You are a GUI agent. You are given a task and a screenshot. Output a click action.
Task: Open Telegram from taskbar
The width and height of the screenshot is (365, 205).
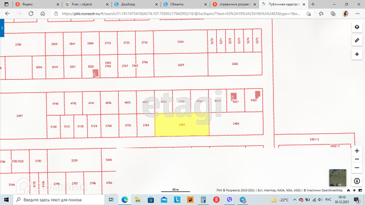coord(243,199)
